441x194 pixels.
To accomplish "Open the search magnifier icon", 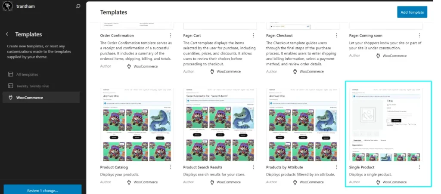I will [x=78, y=6].
